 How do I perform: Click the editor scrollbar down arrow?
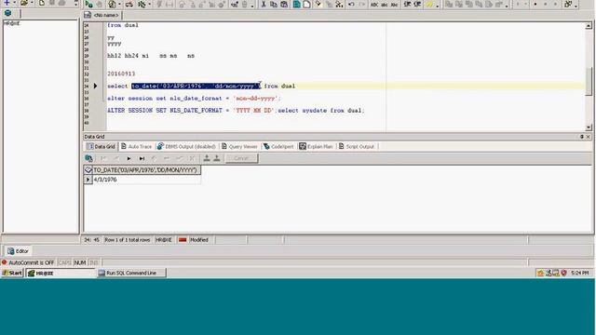(x=589, y=127)
